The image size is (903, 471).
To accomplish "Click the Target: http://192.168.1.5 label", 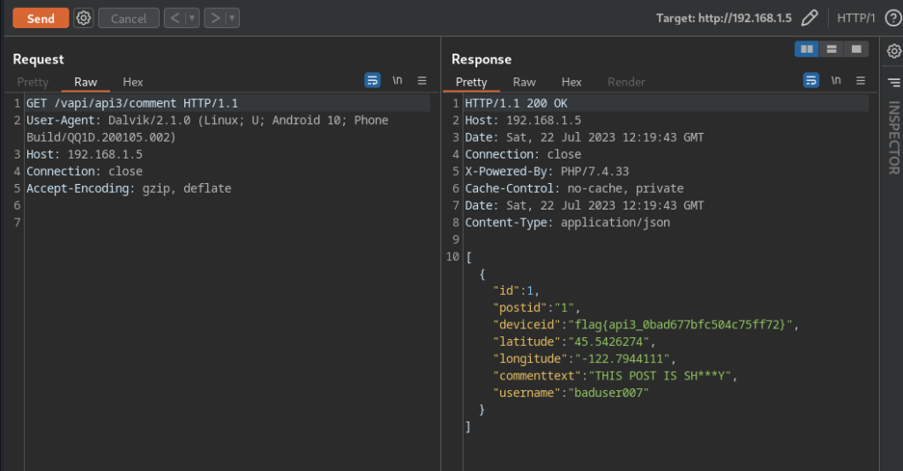I will click(x=724, y=18).
